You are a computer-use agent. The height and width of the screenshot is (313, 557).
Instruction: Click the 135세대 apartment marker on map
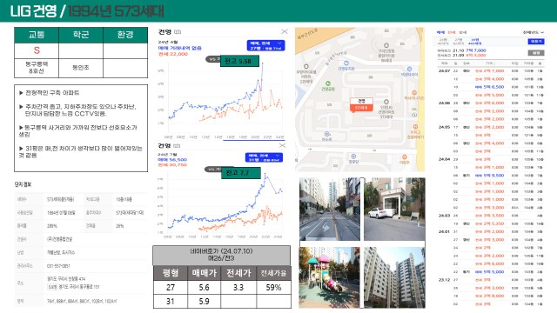(306, 66)
